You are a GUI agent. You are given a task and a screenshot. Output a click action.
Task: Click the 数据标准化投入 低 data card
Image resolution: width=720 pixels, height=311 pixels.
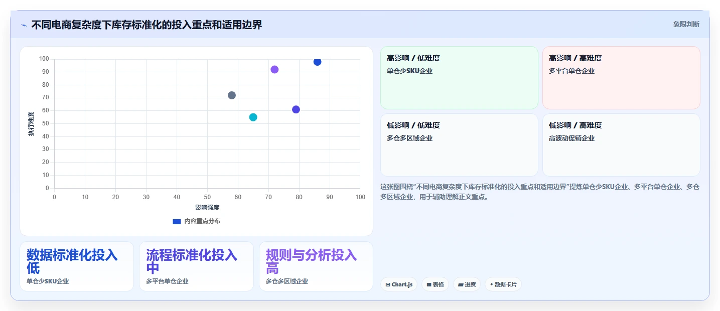[77, 266]
